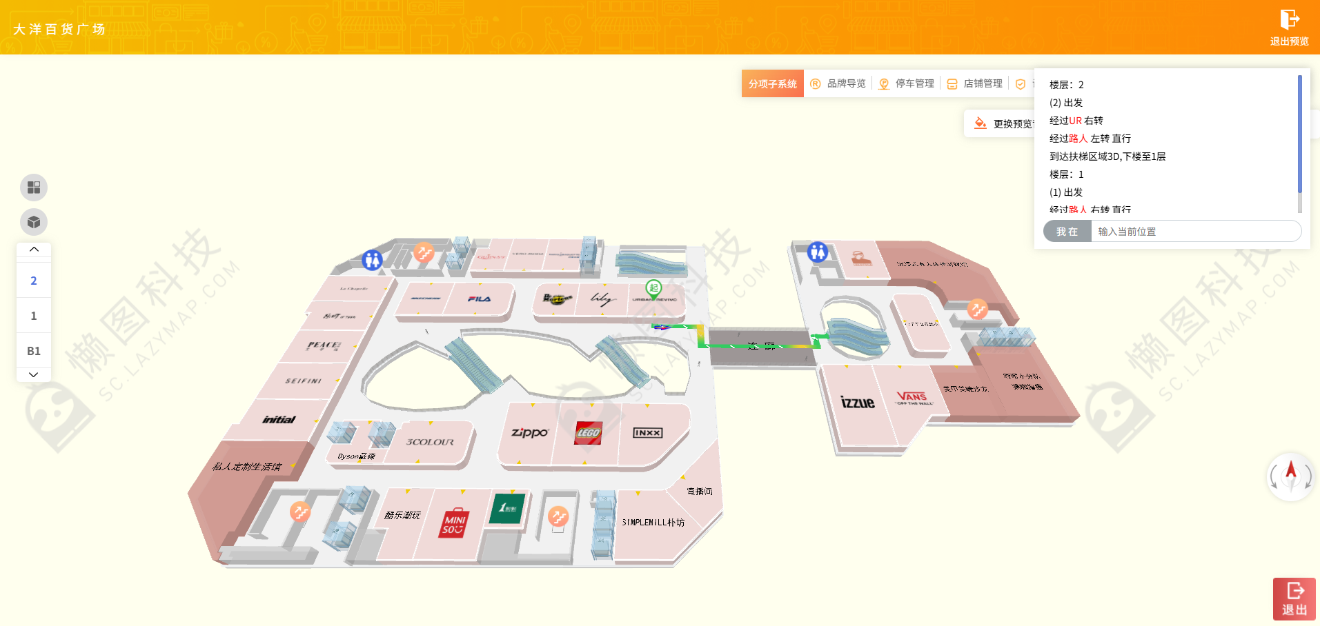Select the initial store
Viewport: 1320px width, 626px height.
pyautogui.click(x=279, y=419)
